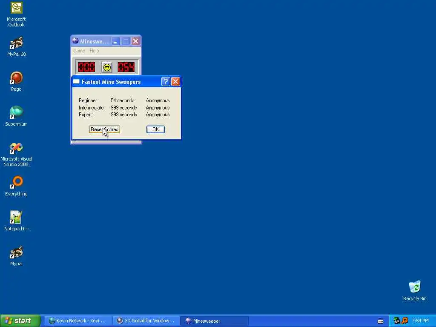The height and width of the screenshot is (327, 436).
Task: Click the Minesweeper smiley face button
Action: coord(107,67)
